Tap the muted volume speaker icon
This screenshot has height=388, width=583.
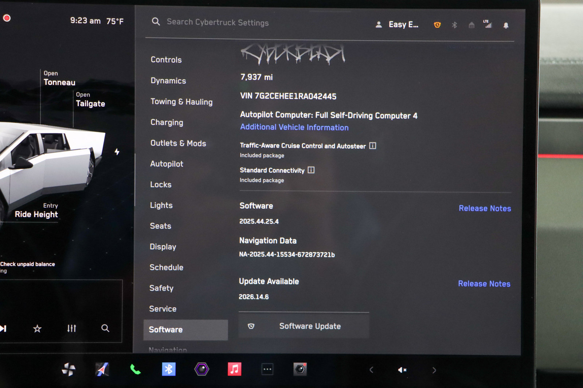pos(402,370)
